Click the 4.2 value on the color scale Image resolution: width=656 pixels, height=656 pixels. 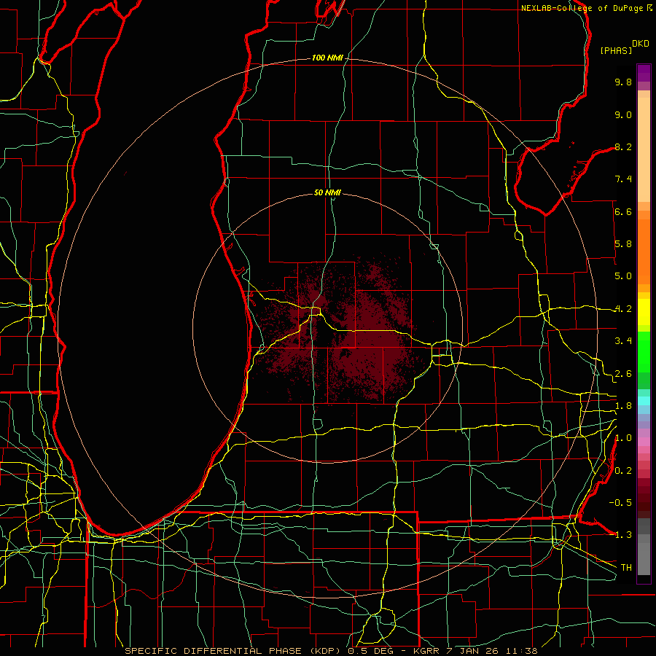tap(623, 309)
